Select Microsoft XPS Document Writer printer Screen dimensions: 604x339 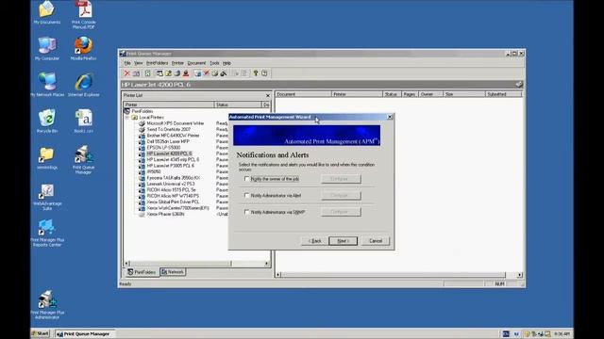coord(176,123)
